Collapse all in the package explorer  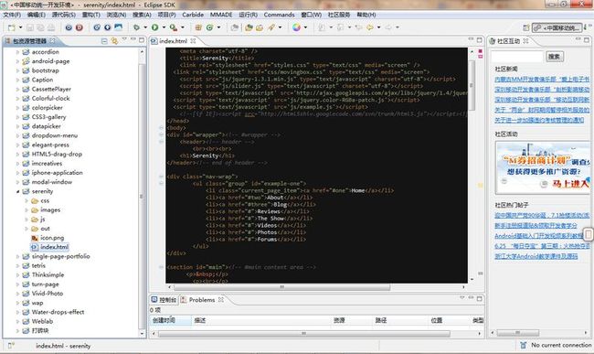click(x=104, y=40)
